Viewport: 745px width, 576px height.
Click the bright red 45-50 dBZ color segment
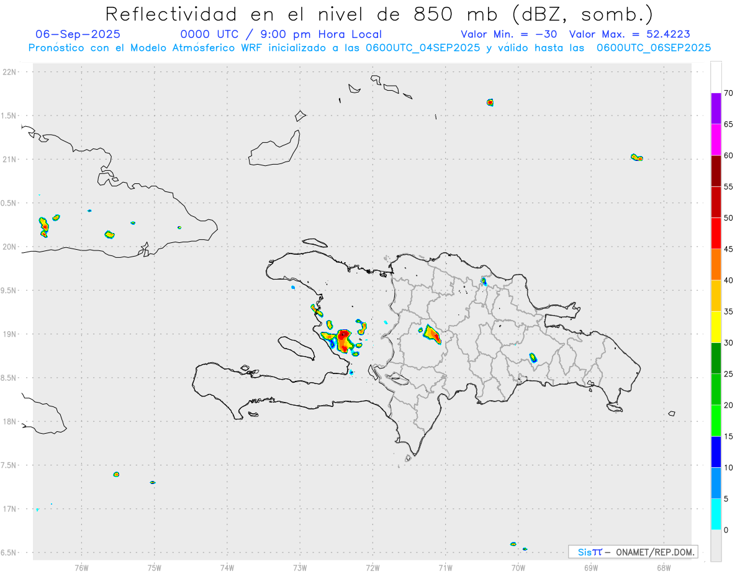[716, 233]
